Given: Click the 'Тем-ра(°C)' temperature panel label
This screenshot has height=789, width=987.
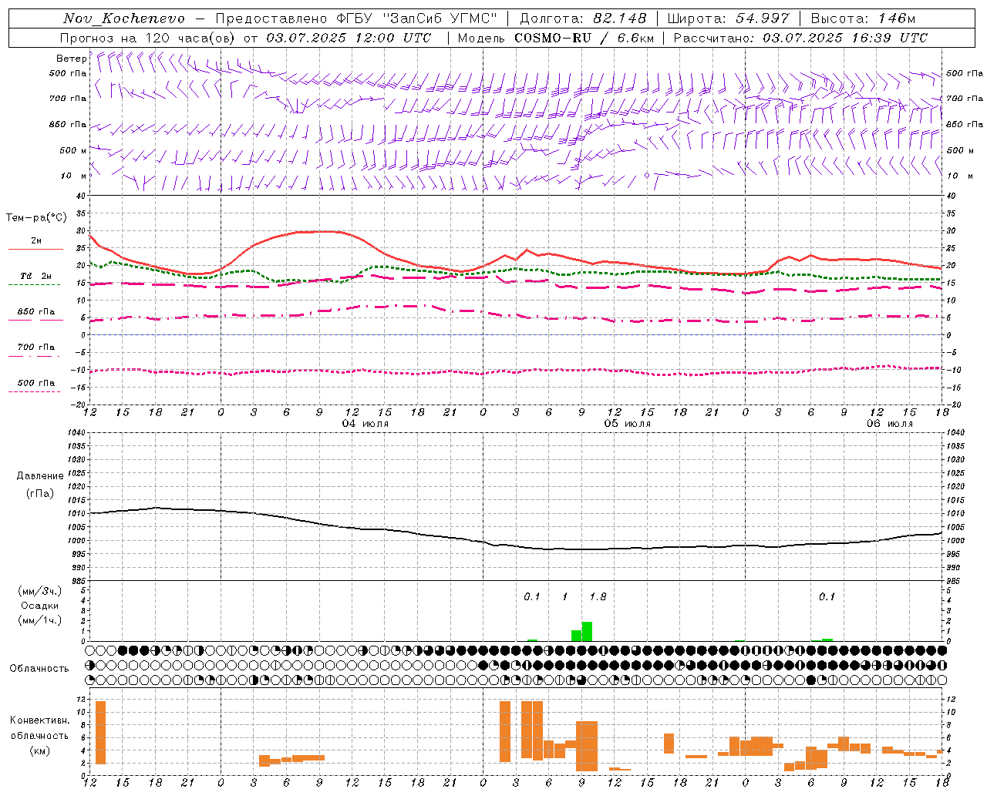Looking at the screenshot, I should [x=36, y=218].
